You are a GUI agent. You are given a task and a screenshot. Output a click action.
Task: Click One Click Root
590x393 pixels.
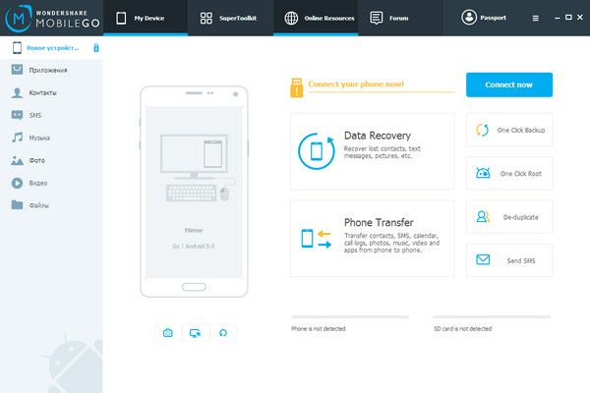pos(509,173)
